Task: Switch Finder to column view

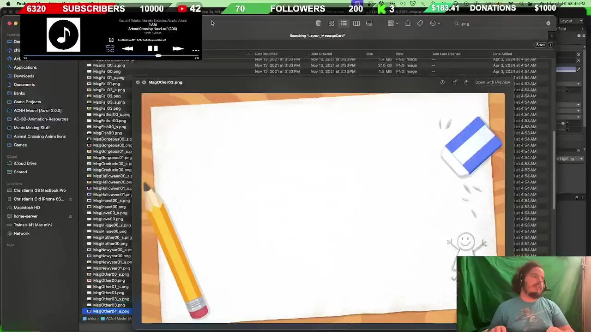Action: 356,24
